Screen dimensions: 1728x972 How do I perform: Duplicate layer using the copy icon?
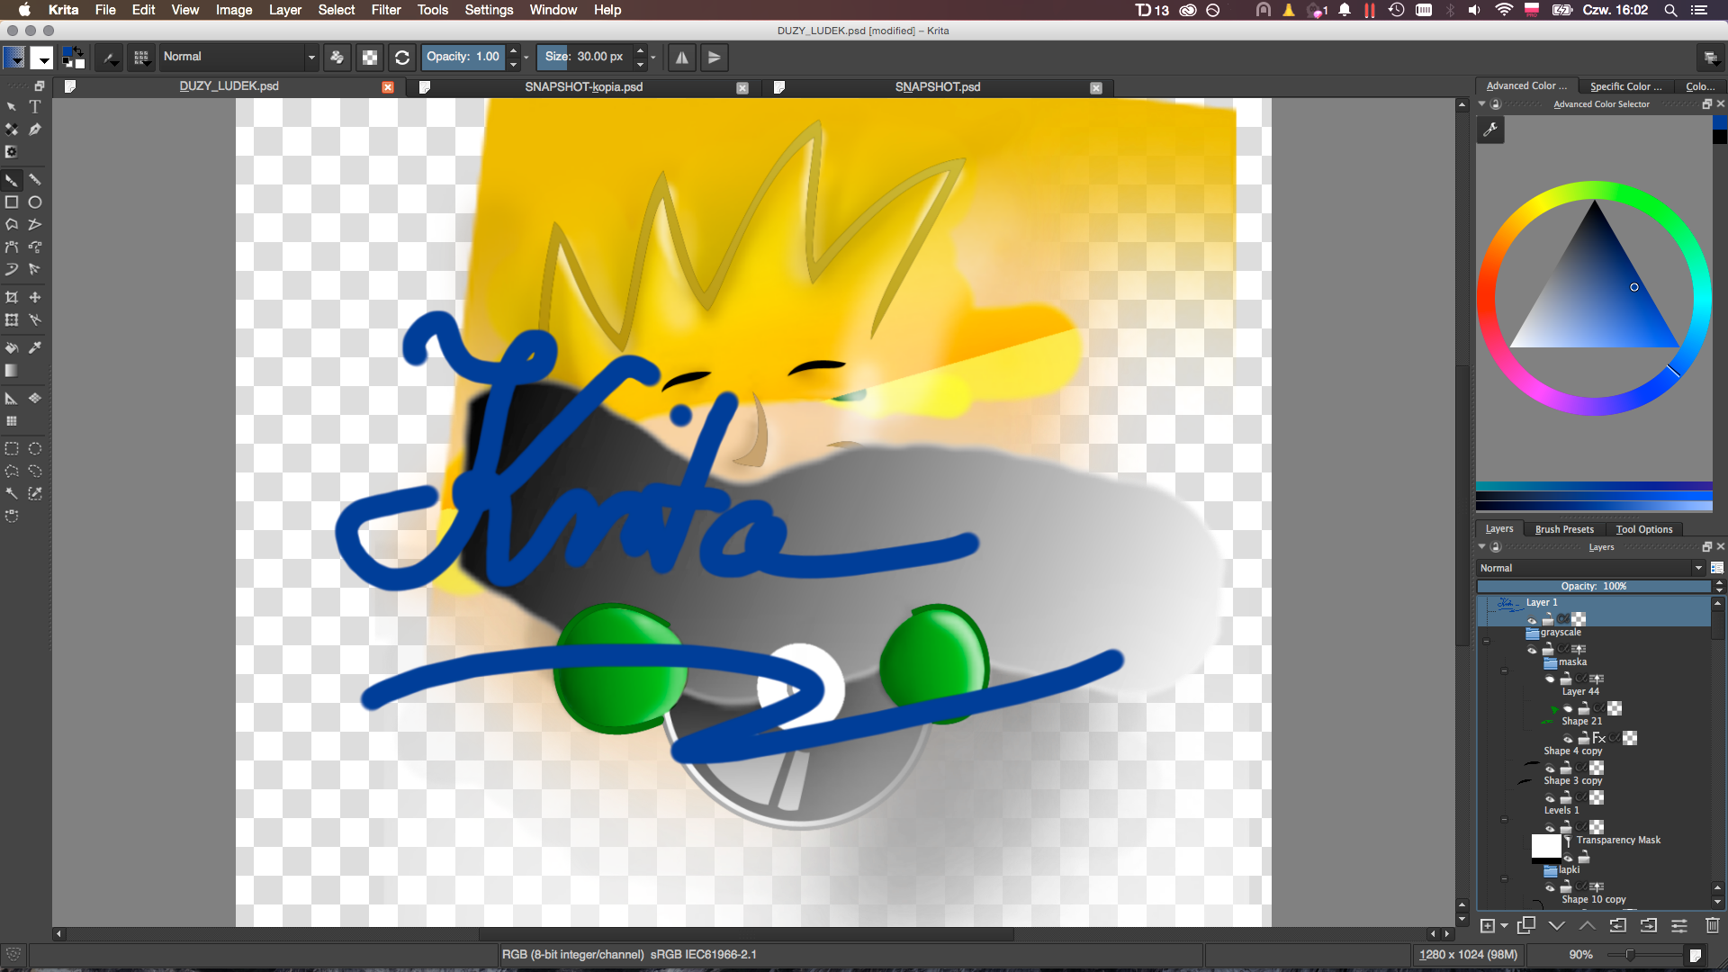click(x=1526, y=925)
